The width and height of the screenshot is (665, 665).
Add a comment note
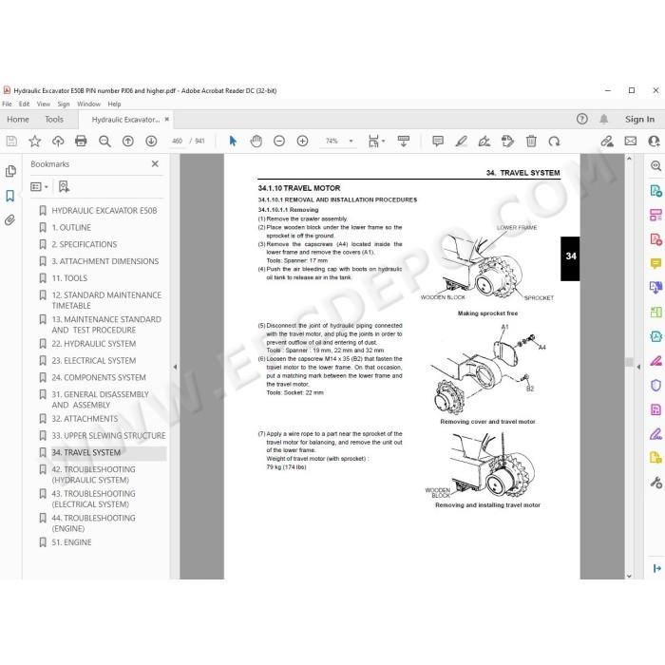pyautogui.click(x=438, y=141)
